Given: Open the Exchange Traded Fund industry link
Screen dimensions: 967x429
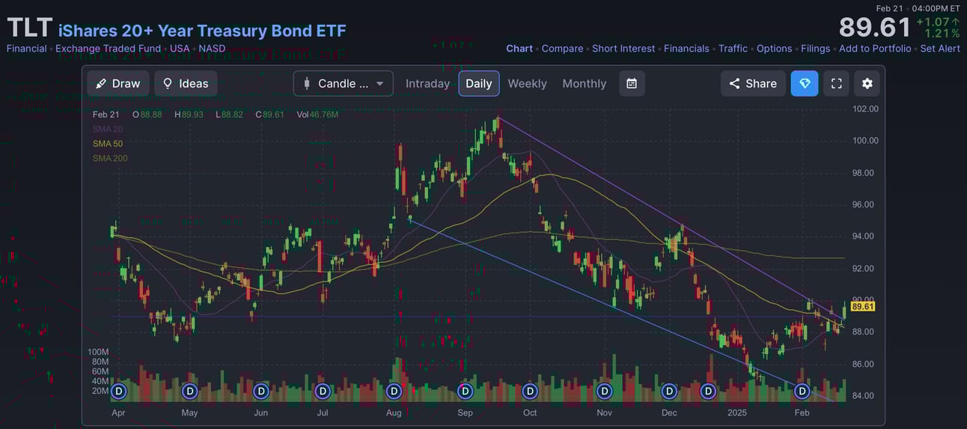Looking at the screenshot, I should tap(108, 49).
